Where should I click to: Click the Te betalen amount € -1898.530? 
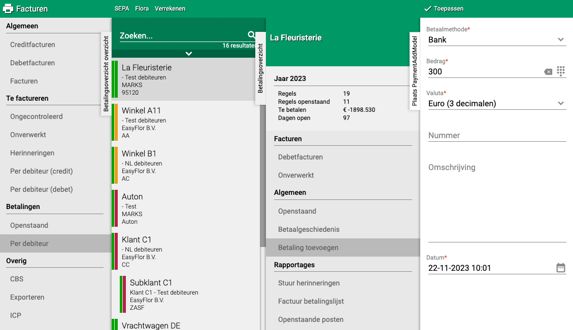[x=359, y=110]
